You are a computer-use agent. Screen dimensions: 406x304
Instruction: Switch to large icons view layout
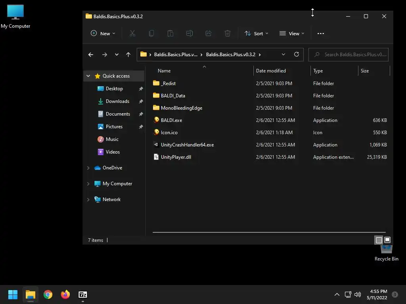pos(387,240)
